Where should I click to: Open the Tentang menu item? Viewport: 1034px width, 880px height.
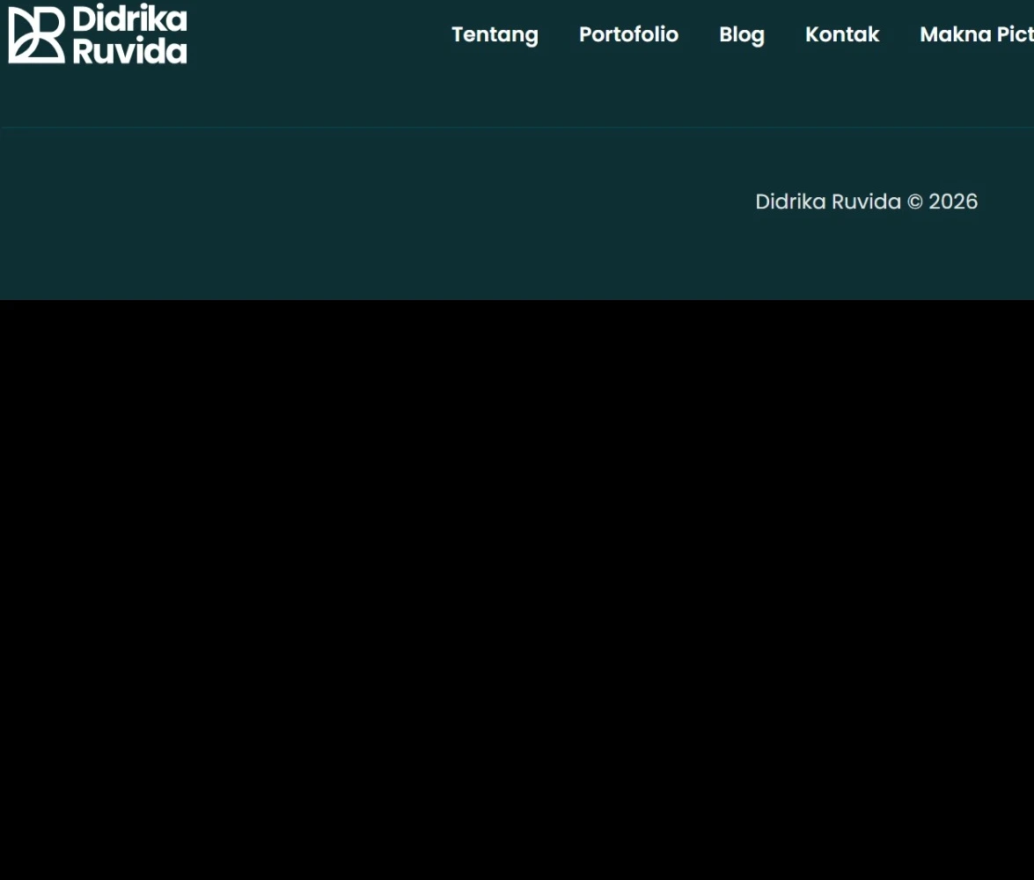tap(495, 34)
